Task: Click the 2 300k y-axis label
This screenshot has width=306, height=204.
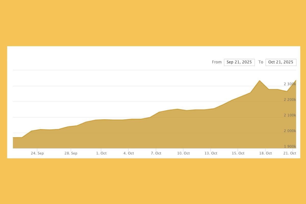Action: (290, 84)
